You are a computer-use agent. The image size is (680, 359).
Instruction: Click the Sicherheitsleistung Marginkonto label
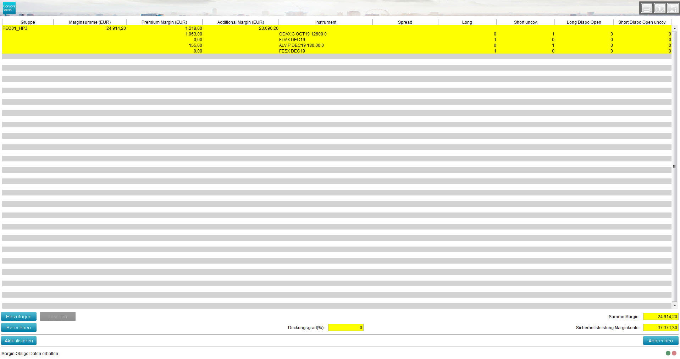pyautogui.click(x=608, y=328)
